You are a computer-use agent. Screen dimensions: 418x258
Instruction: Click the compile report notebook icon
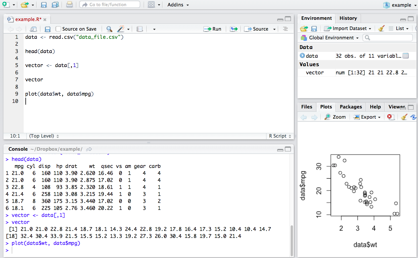[140, 29]
